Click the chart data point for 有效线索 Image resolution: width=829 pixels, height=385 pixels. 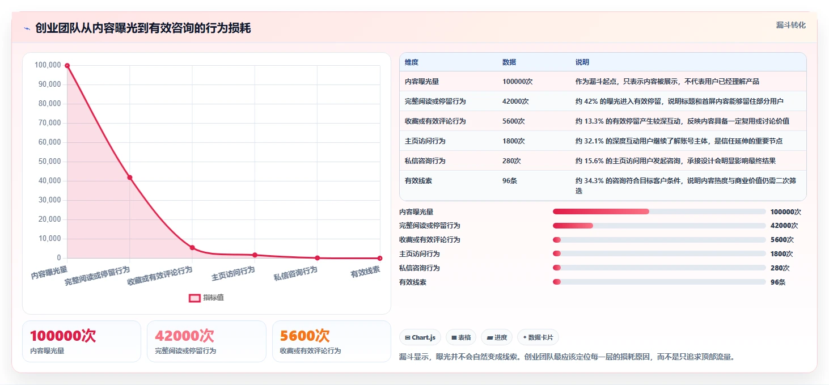(379, 259)
